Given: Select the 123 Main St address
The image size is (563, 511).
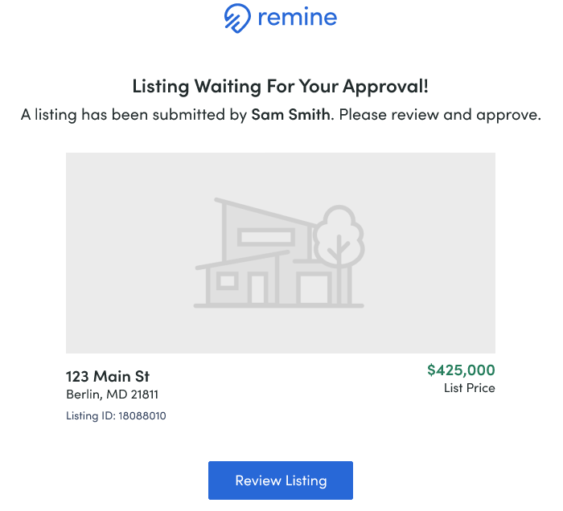Looking at the screenshot, I should pos(108,376).
